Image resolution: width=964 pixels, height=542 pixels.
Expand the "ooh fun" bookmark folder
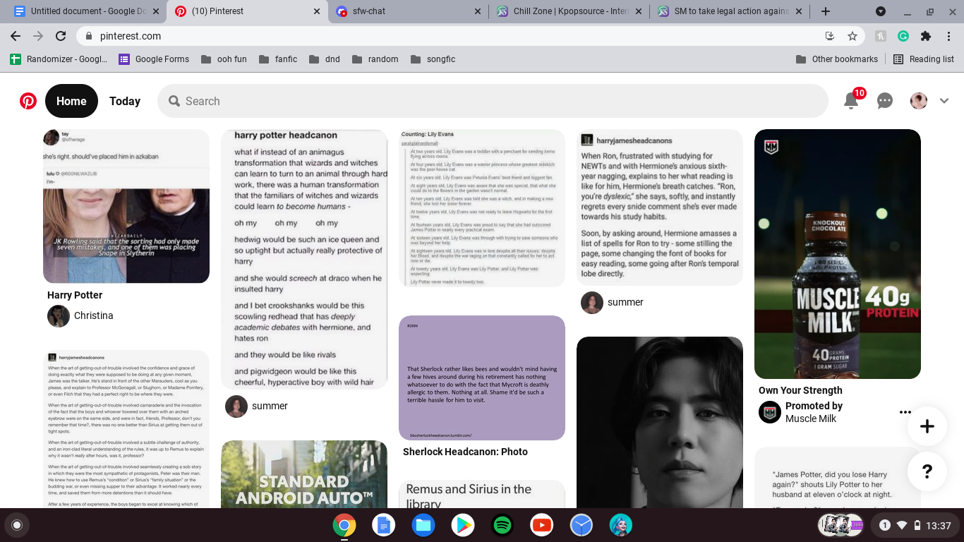click(x=224, y=59)
